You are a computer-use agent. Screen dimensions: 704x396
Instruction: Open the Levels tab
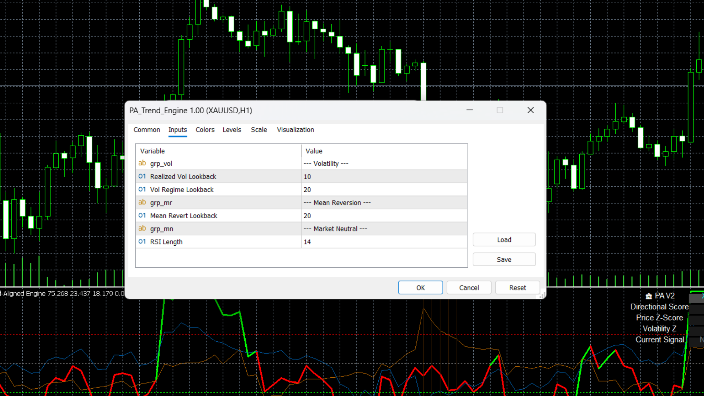tap(232, 129)
